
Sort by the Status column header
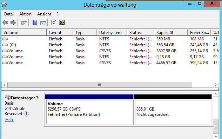pyautogui.click(x=141, y=33)
